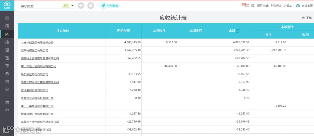Click 本年累计发生 value 3,207.20

click(281, 105)
